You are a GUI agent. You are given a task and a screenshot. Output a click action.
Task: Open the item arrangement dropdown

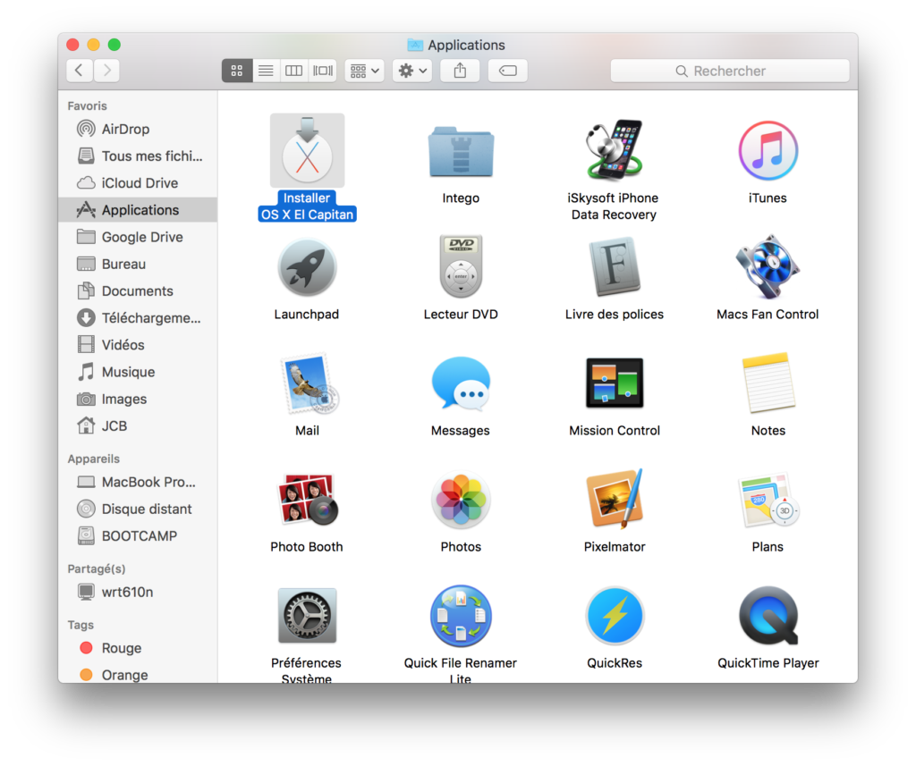[364, 71]
